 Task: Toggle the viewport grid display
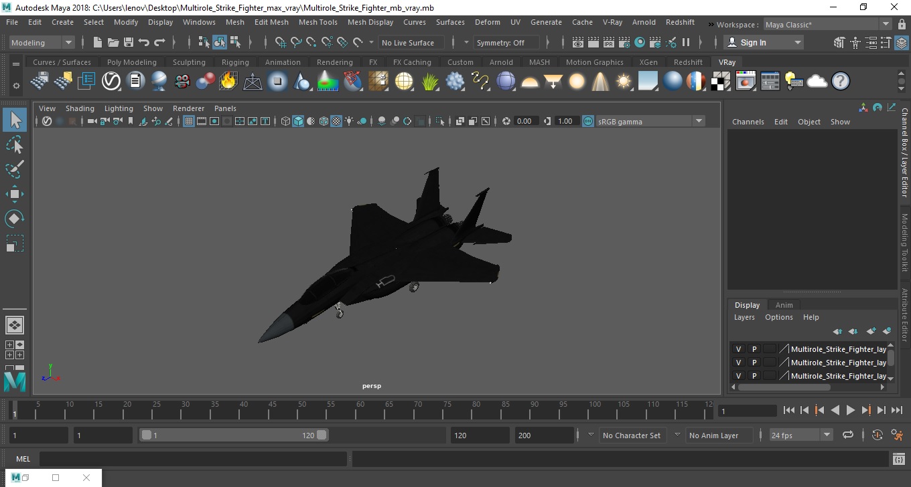click(x=189, y=121)
